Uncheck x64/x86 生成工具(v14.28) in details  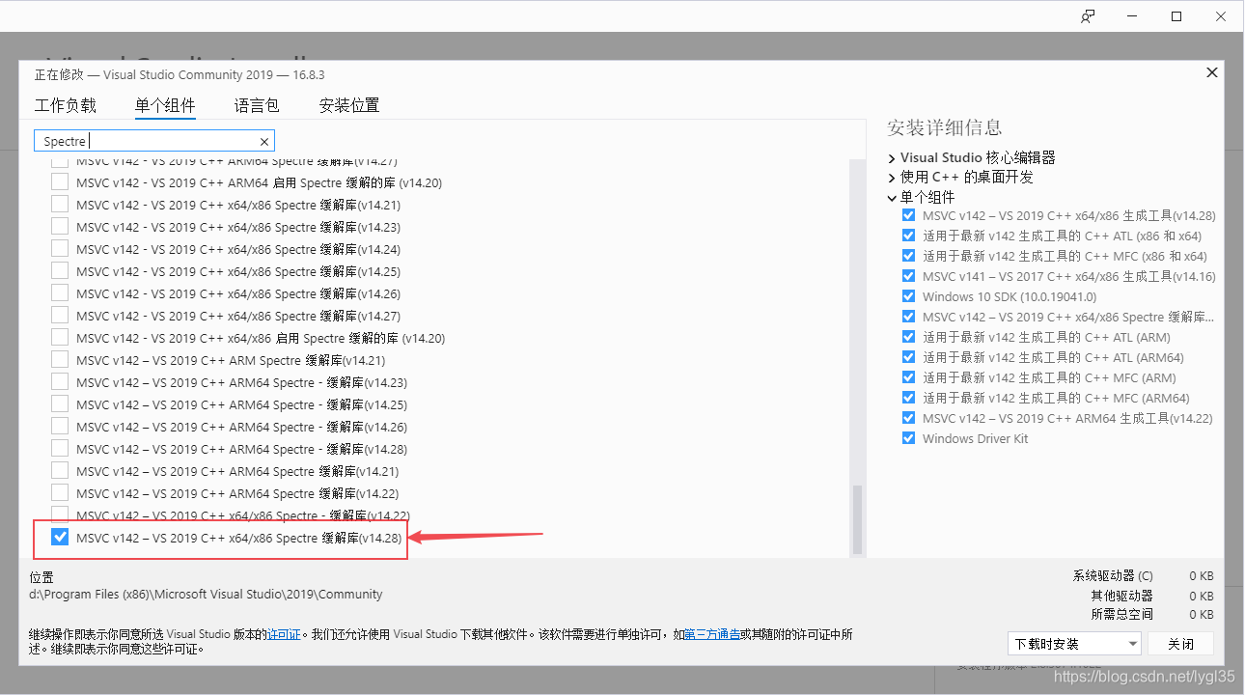tap(908, 215)
